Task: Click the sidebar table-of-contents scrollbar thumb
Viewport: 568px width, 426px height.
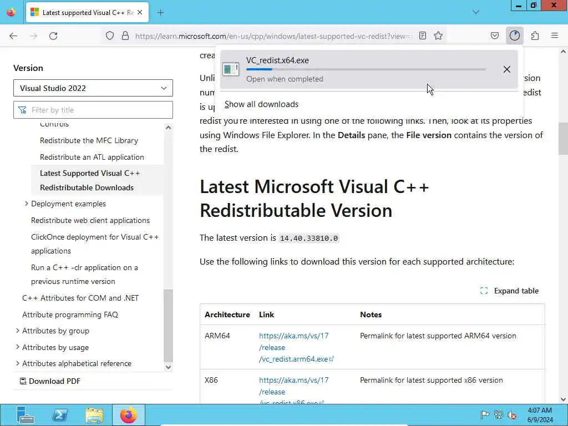Action: pyautogui.click(x=168, y=326)
